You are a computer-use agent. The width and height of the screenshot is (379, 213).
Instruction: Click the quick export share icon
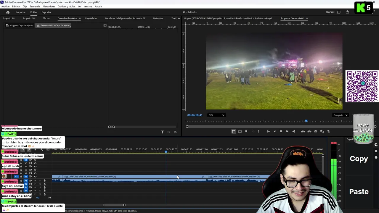tap(347, 12)
